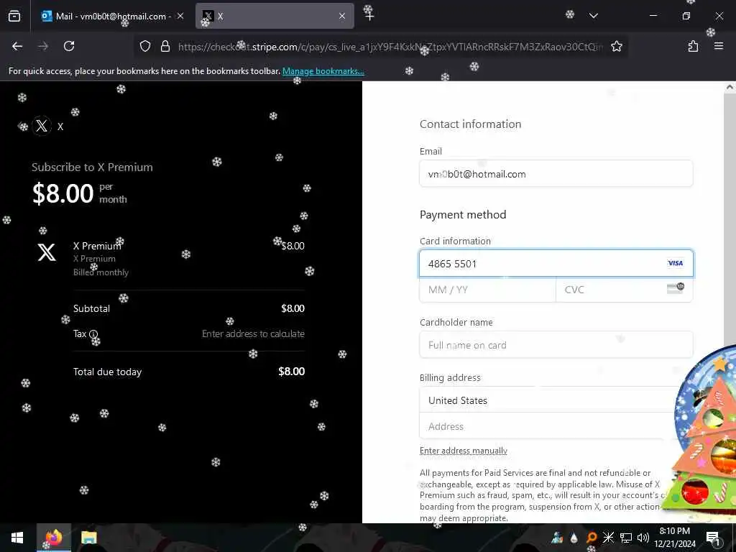Open the volume speaker tray icon
This screenshot has height=552, width=736.
point(643,538)
